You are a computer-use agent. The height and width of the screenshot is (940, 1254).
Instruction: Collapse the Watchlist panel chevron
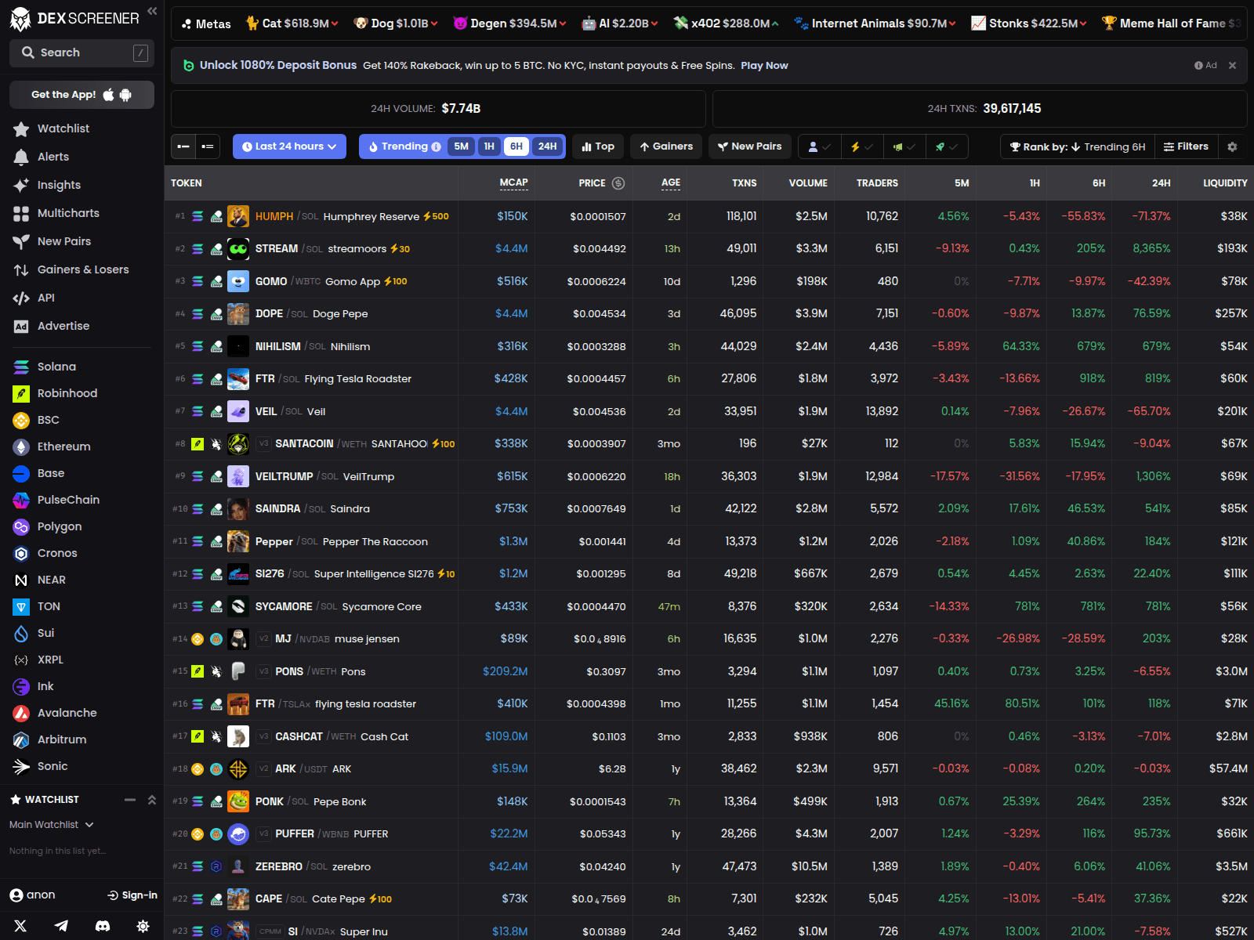[x=152, y=800]
